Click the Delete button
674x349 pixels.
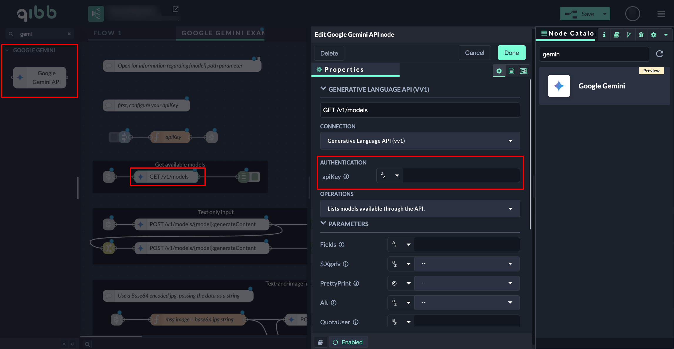point(329,53)
